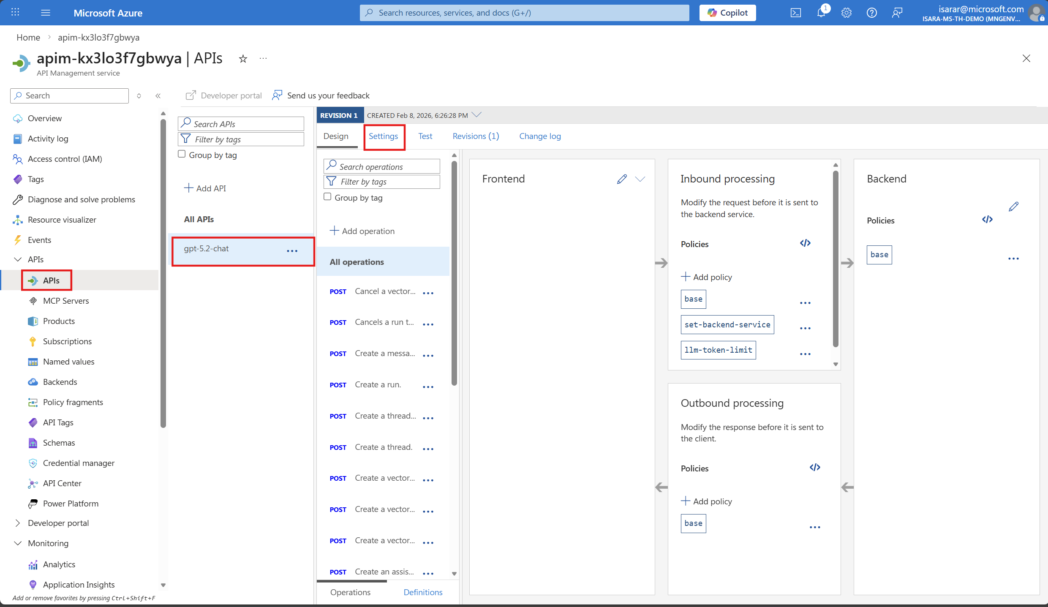Open the account profile avatar

1037,13
